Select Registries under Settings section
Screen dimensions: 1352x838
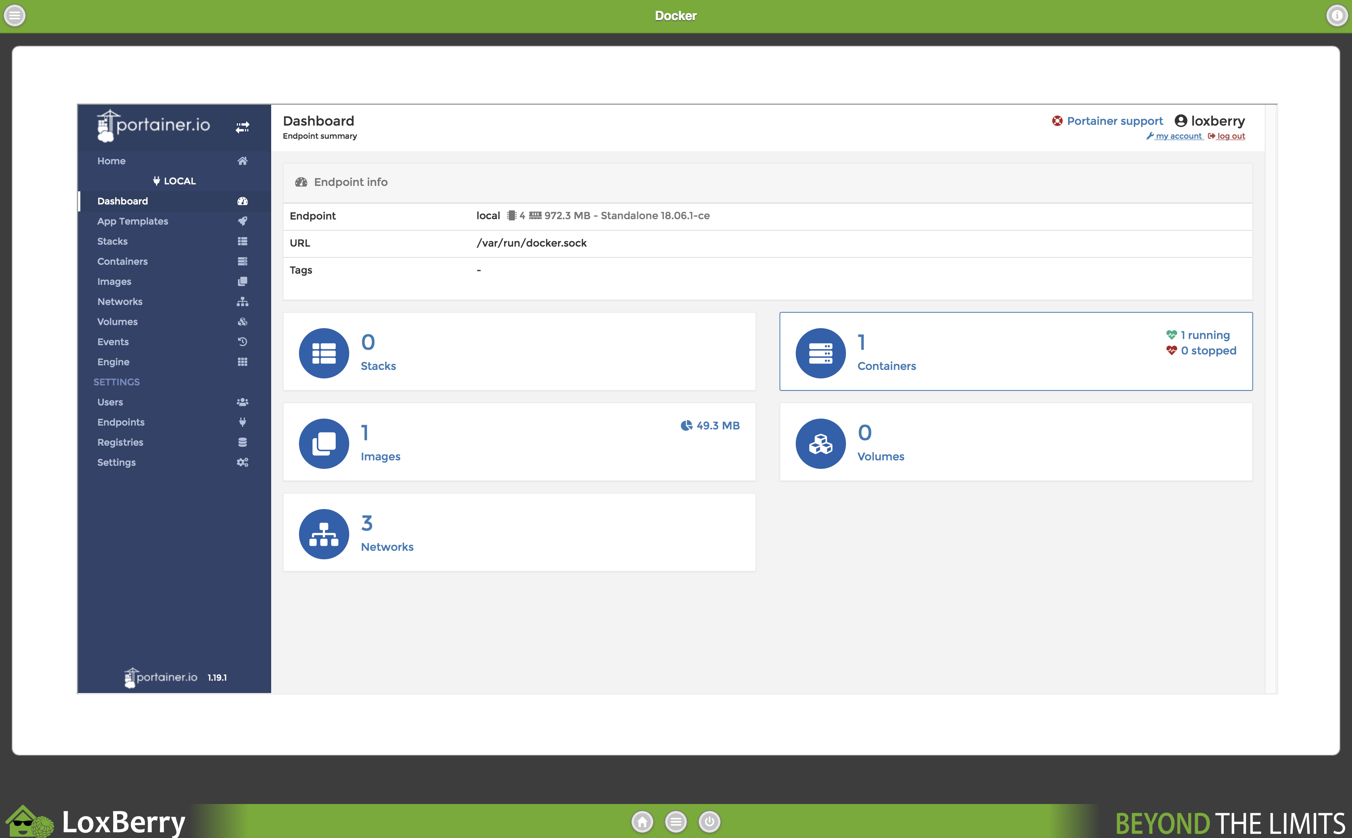pyautogui.click(x=120, y=442)
